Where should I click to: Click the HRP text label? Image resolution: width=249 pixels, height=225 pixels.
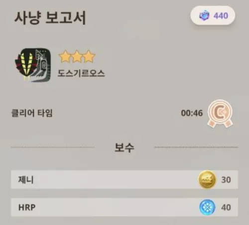(27, 208)
